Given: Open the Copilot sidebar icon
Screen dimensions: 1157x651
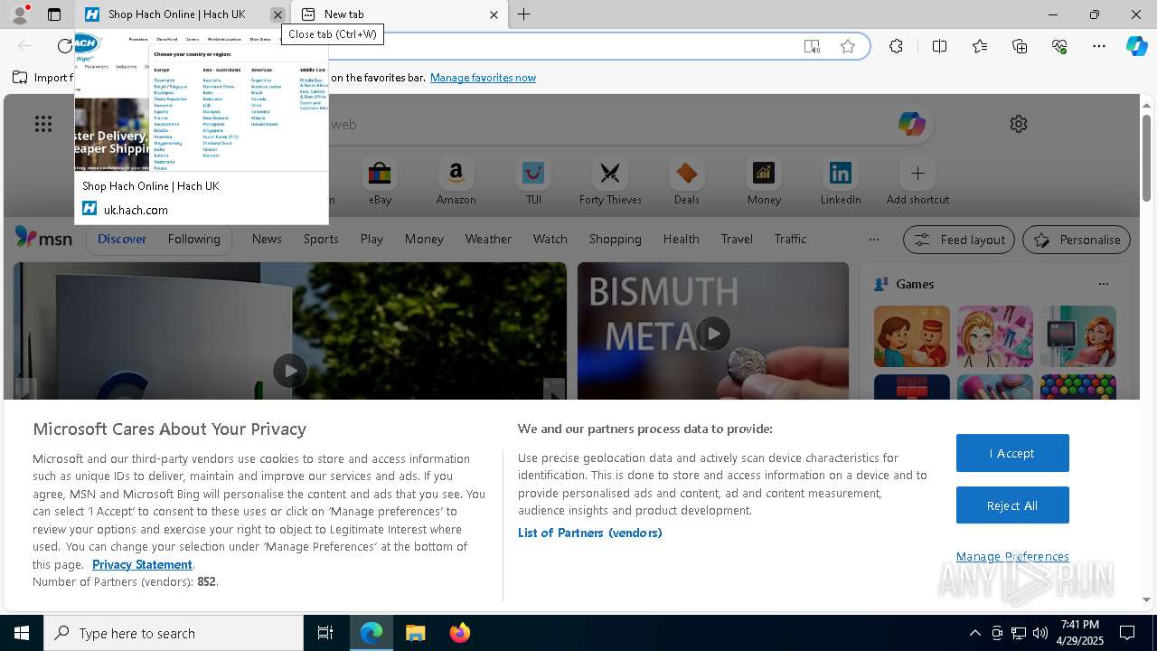Looking at the screenshot, I should pyautogui.click(x=1137, y=46).
